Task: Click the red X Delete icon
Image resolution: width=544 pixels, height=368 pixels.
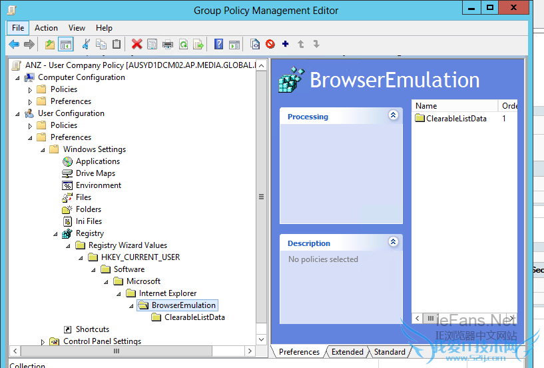Action: click(x=137, y=44)
